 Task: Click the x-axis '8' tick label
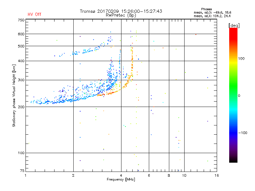click(x=169, y=175)
